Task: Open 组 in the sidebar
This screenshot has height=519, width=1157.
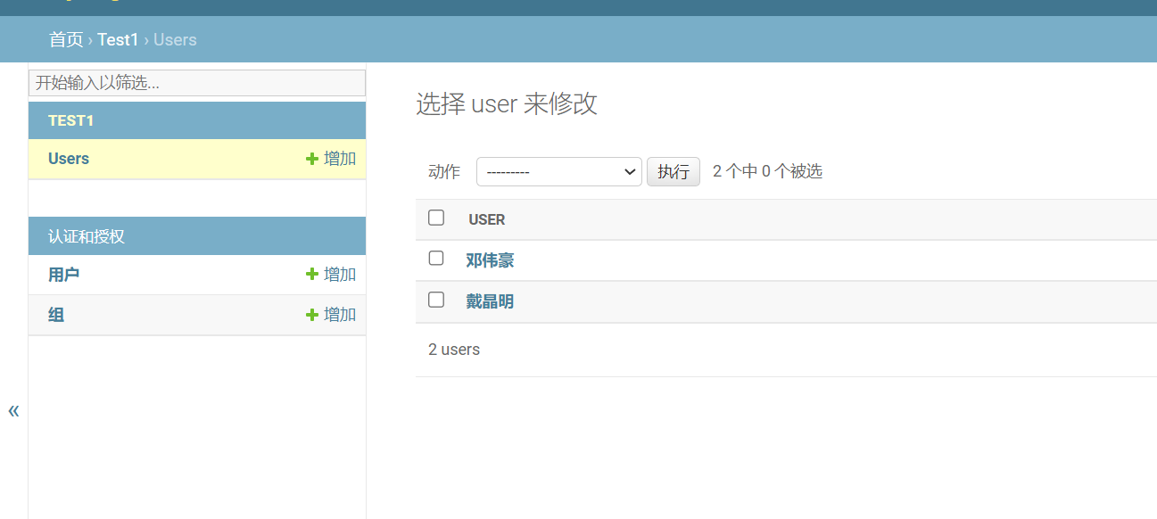Action: click(x=56, y=315)
